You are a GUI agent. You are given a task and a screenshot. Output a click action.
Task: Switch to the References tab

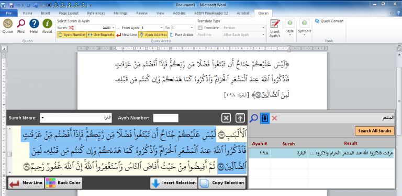[96, 13]
